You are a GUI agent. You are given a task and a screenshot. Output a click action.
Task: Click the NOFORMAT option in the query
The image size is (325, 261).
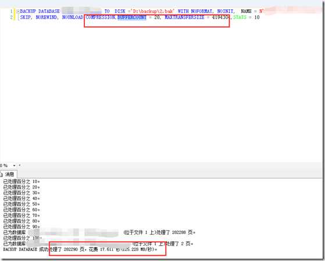202,11
